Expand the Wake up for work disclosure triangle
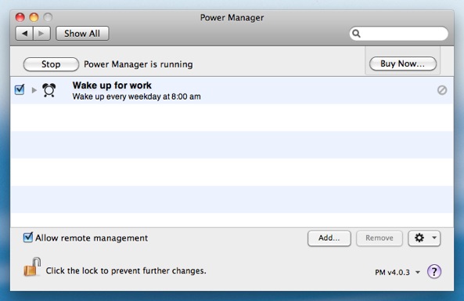464x301 pixels. pos(34,90)
